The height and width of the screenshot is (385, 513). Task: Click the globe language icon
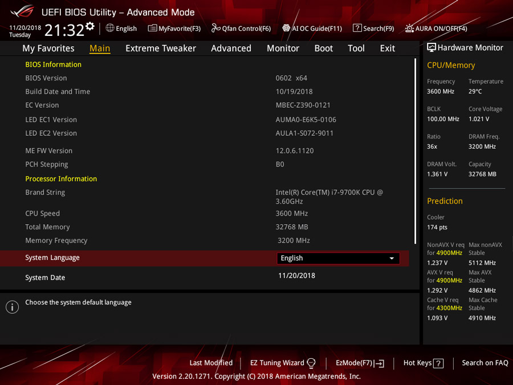110,28
